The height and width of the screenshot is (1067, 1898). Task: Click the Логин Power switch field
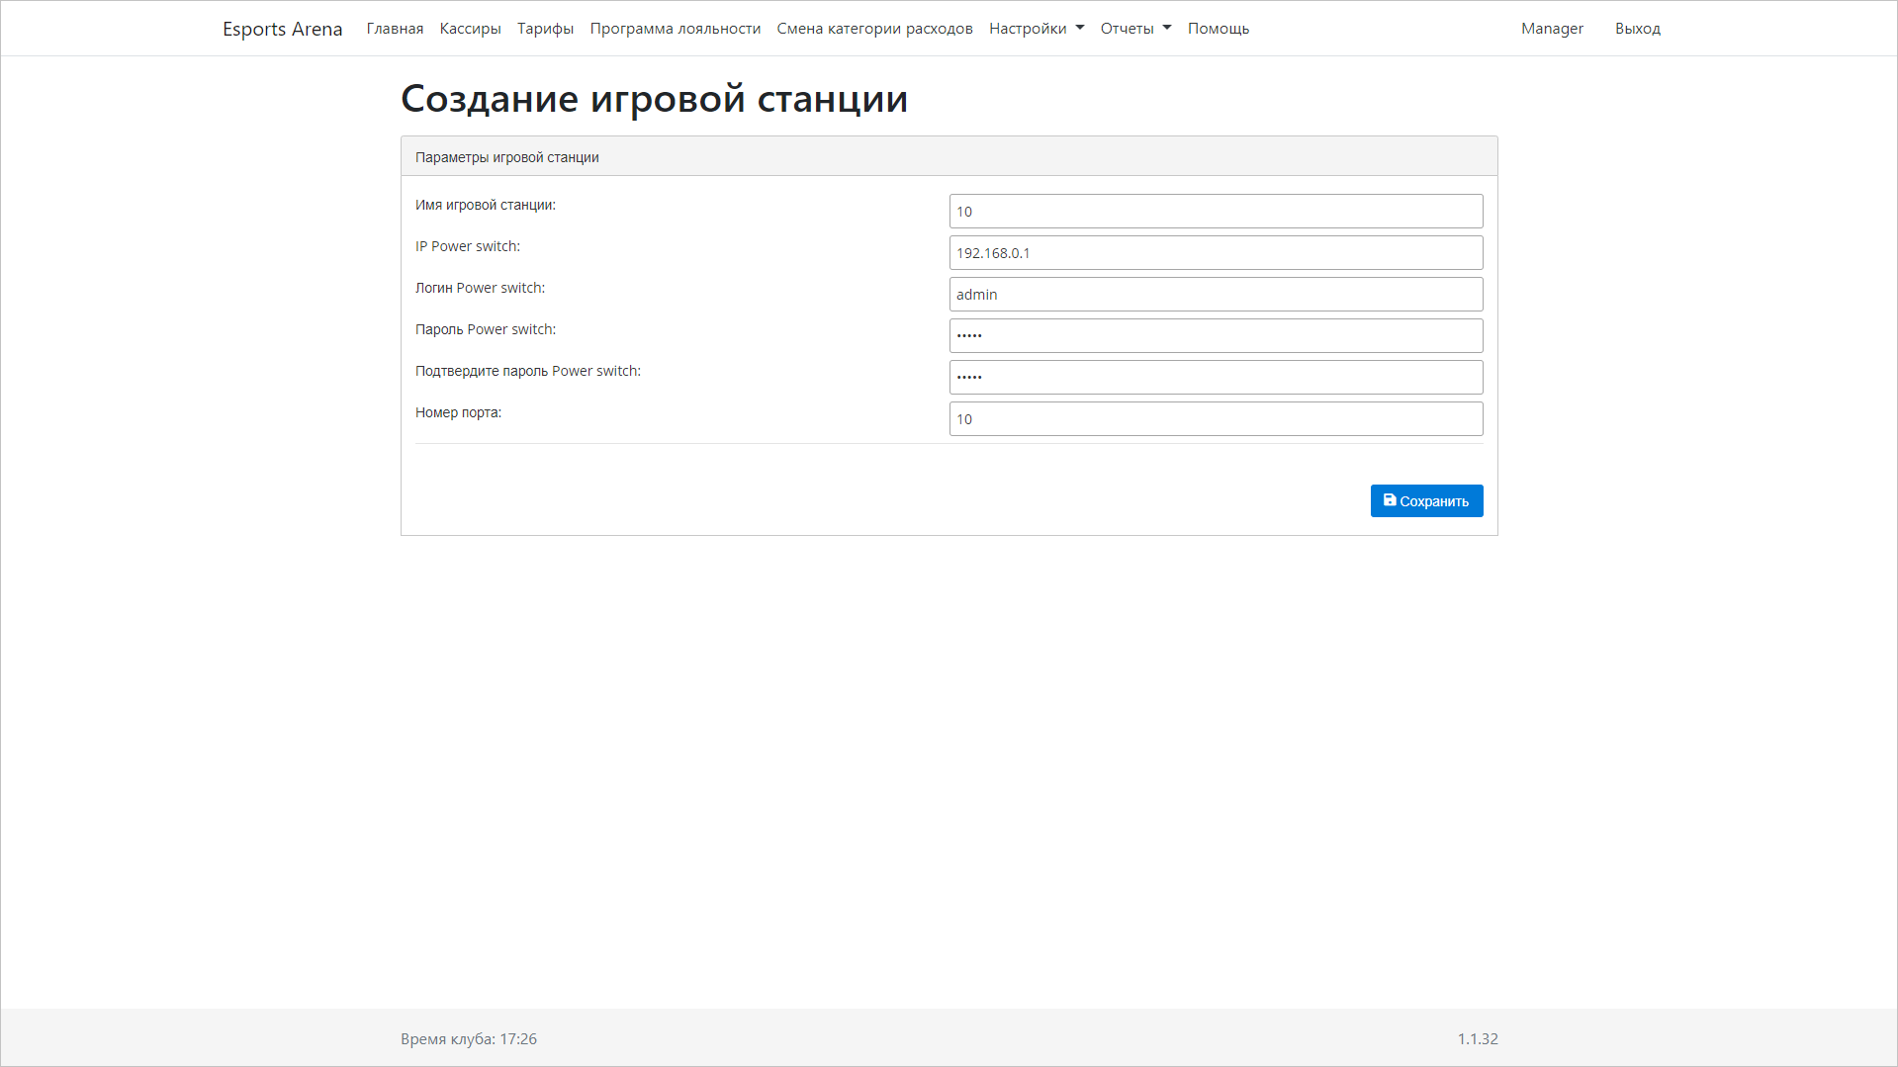tap(1216, 294)
